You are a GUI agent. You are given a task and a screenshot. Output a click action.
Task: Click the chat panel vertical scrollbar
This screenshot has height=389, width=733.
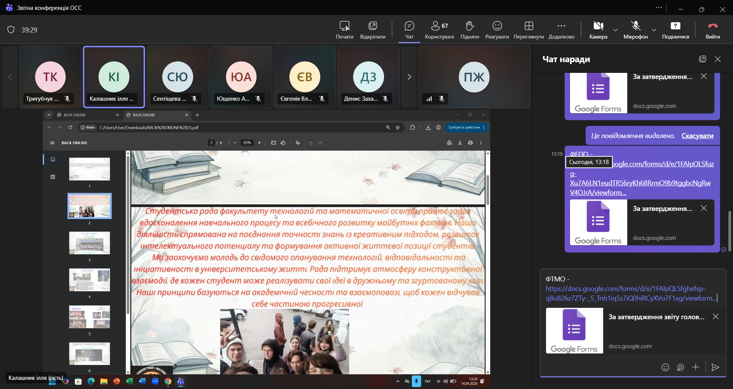click(x=730, y=231)
